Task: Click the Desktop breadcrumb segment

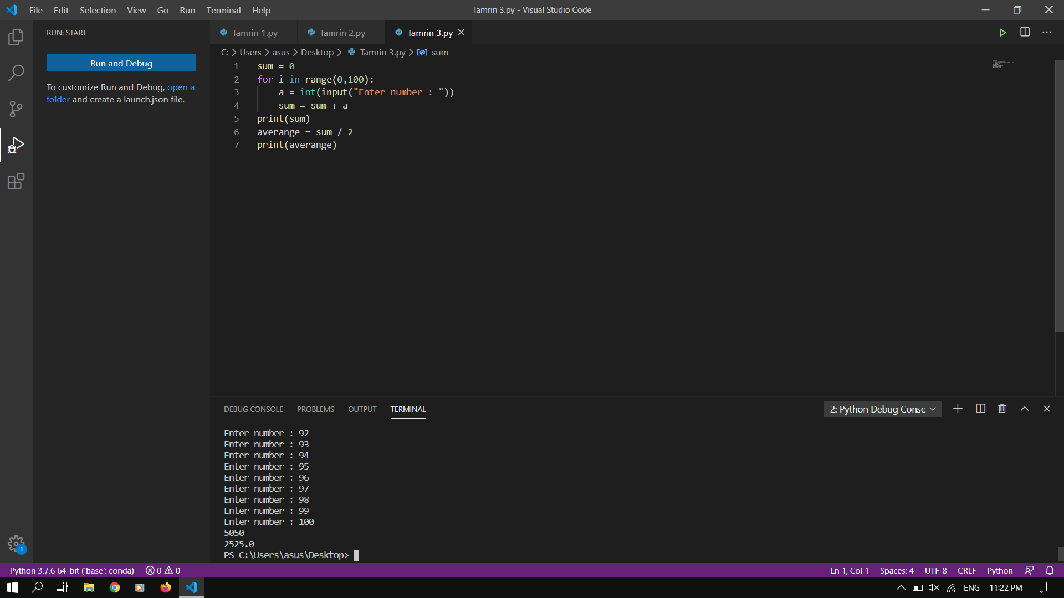Action: pyautogui.click(x=317, y=53)
